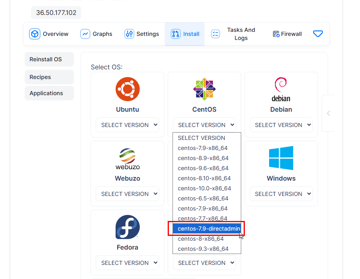
Task: Expand more tabs with the down arrow
Action: click(x=318, y=34)
